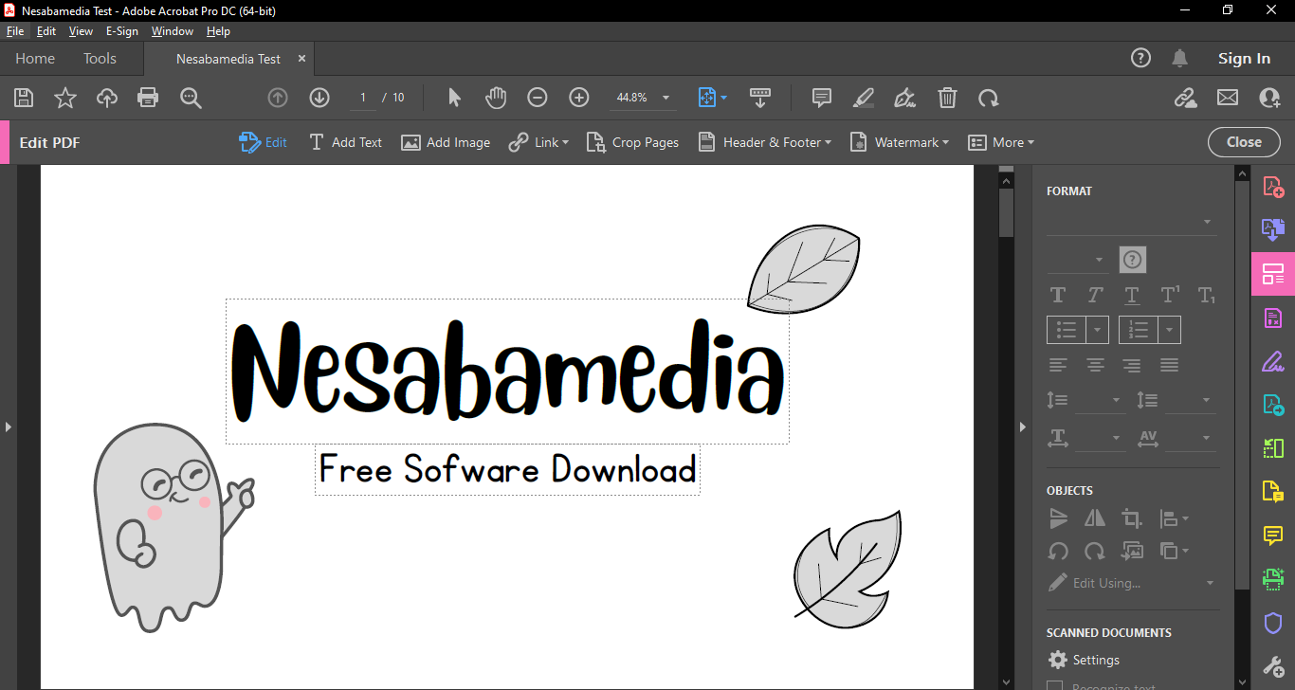This screenshot has width=1295, height=690.
Task: Click the Crop Pages tool
Action: [x=633, y=142]
